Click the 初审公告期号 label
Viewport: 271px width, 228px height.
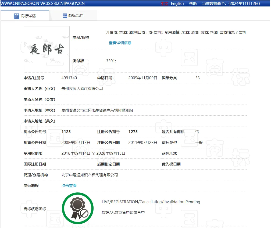click(35, 132)
